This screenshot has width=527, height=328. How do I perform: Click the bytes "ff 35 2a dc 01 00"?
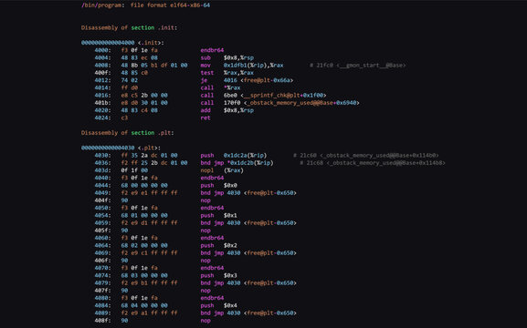click(149, 155)
